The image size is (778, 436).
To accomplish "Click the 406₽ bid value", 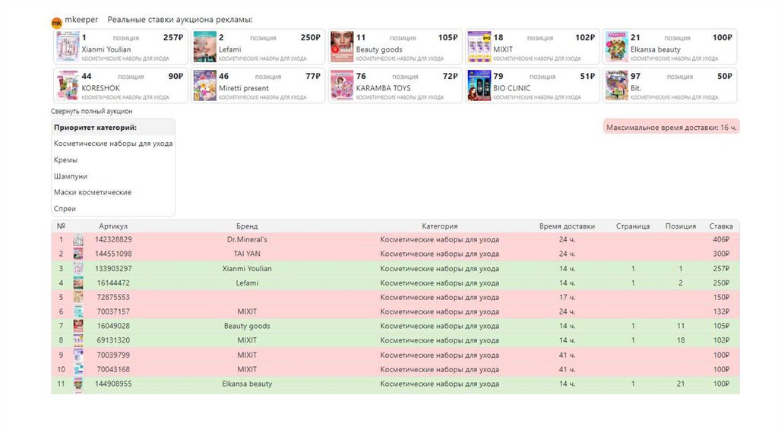I will click(x=721, y=239).
